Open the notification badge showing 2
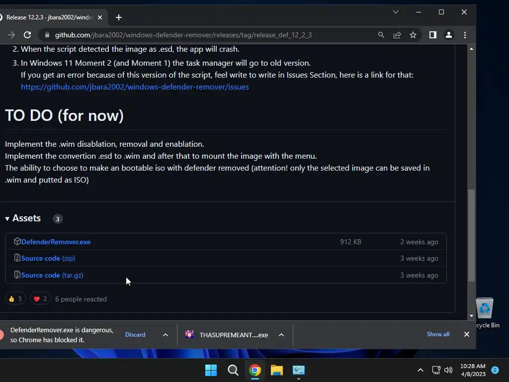The height and width of the screenshot is (382, 509). point(495,370)
